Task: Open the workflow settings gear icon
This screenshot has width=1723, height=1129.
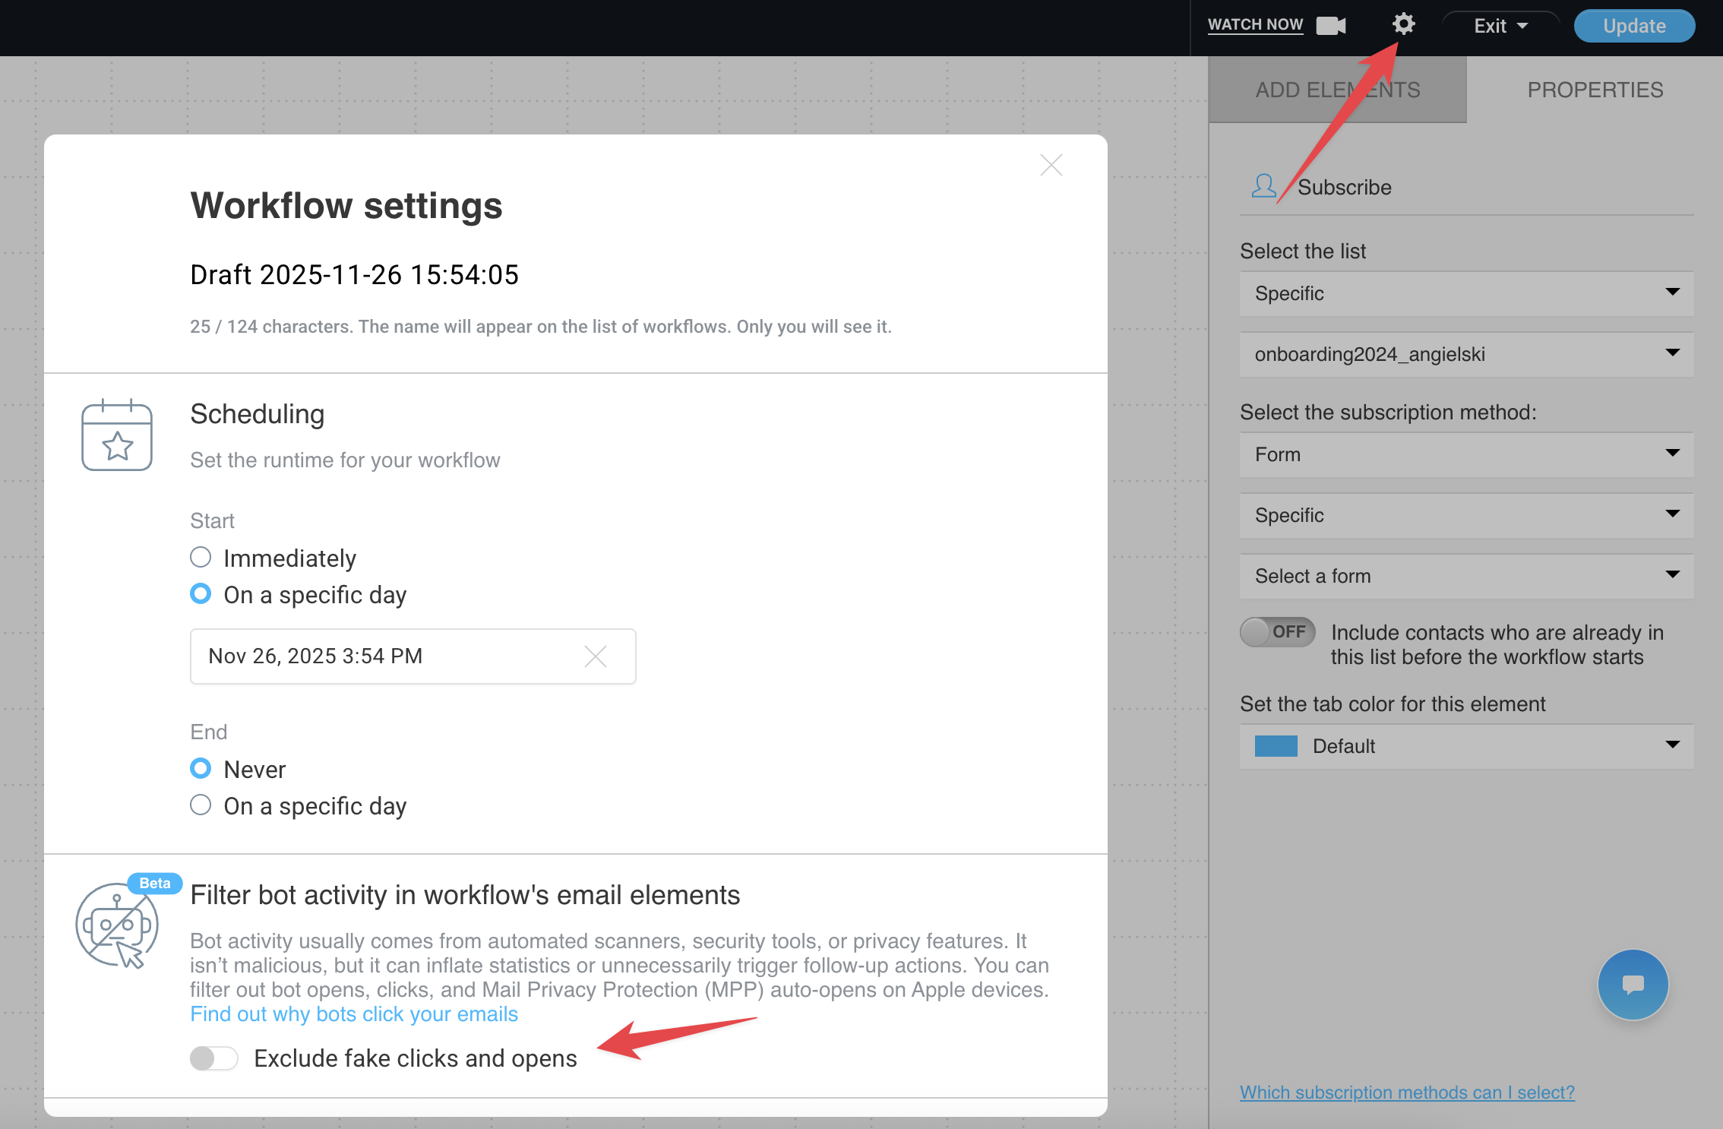Action: [x=1403, y=24]
